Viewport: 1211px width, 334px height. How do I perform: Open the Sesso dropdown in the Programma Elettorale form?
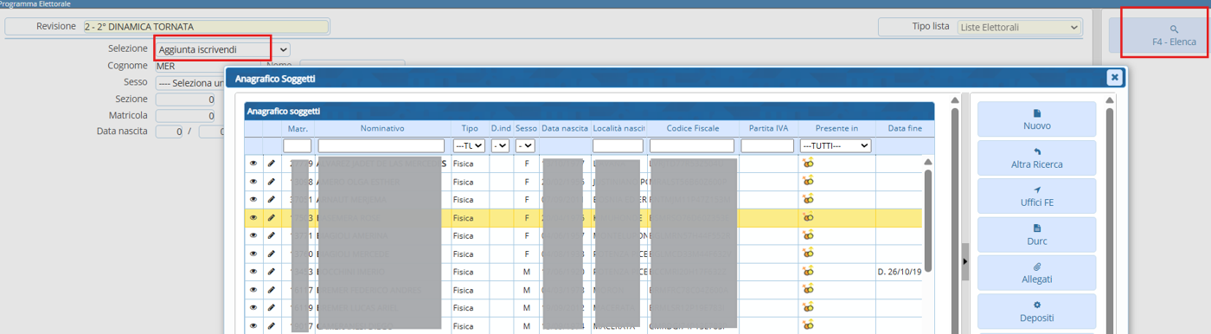click(x=189, y=83)
